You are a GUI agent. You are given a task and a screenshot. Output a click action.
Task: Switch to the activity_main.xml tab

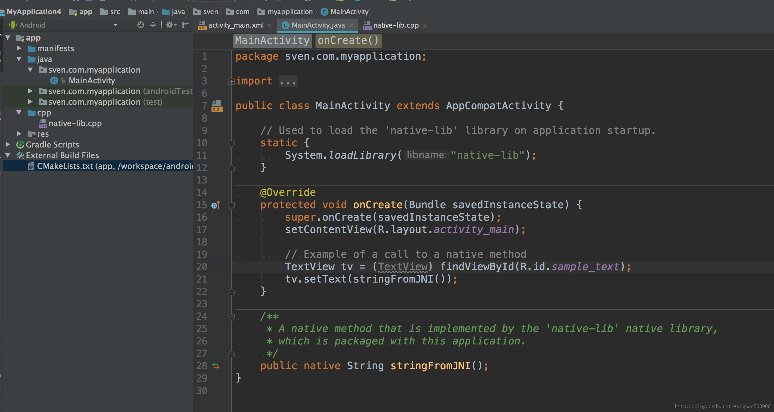click(x=235, y=25)
